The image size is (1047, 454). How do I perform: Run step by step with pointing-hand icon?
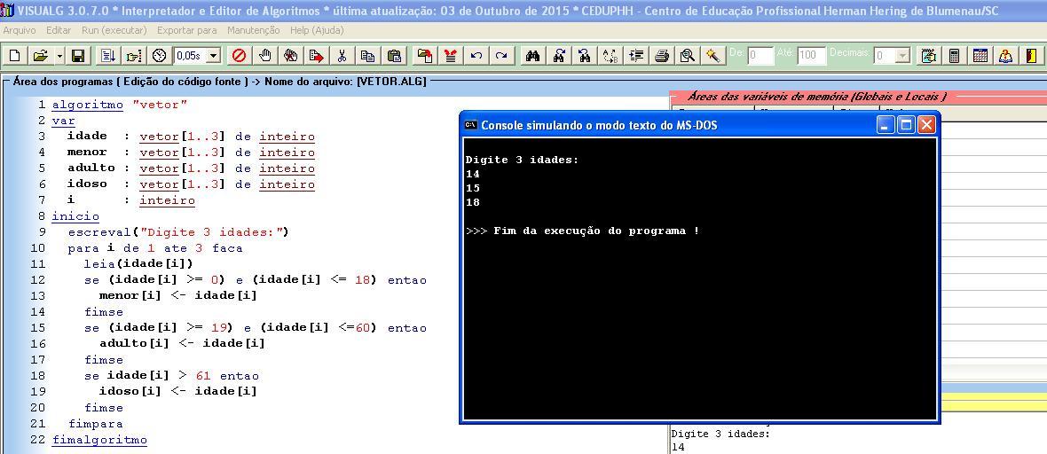pos(134,56)
